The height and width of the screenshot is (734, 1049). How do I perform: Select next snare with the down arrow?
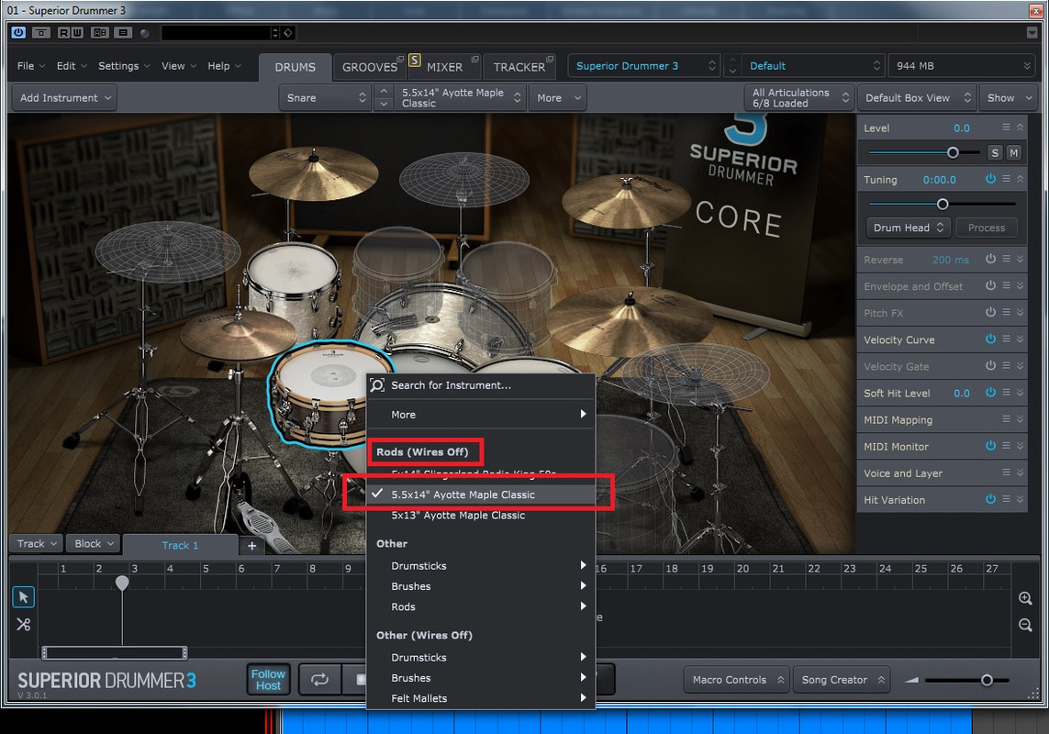[384, 104]
